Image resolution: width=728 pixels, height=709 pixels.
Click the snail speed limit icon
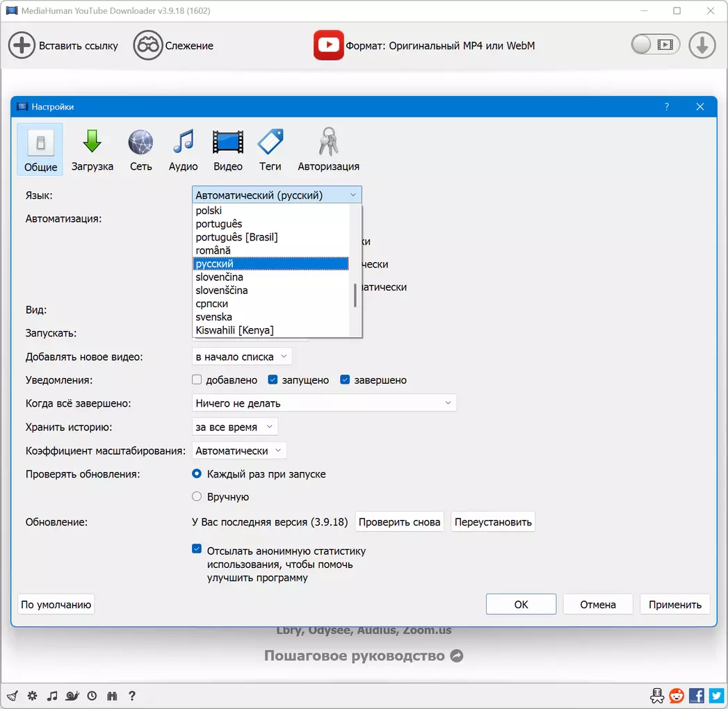[x=72, y=696]
